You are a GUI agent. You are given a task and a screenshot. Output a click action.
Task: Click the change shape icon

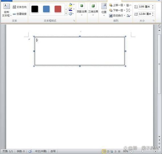pos(70,14)
